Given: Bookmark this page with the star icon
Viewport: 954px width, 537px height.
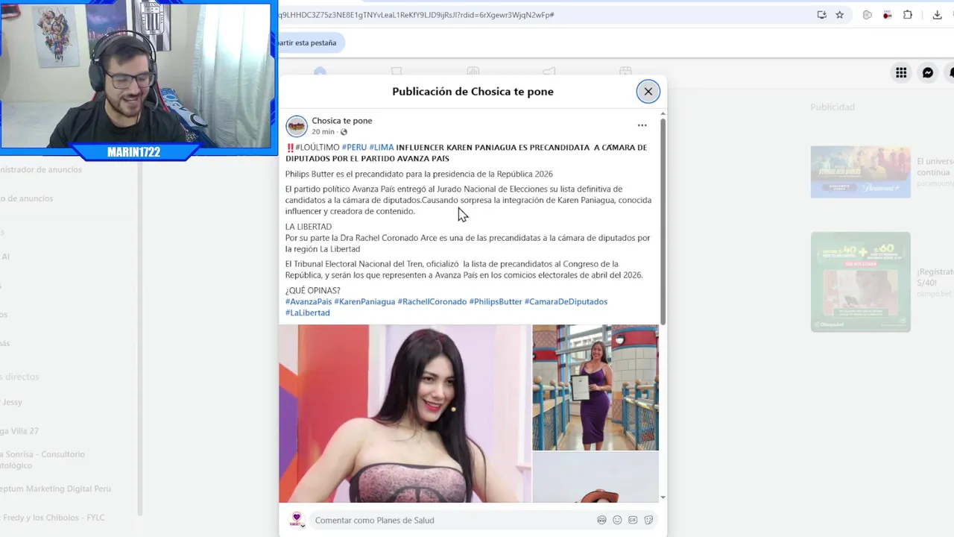Looking at the screenshot, I should [840, 15].
